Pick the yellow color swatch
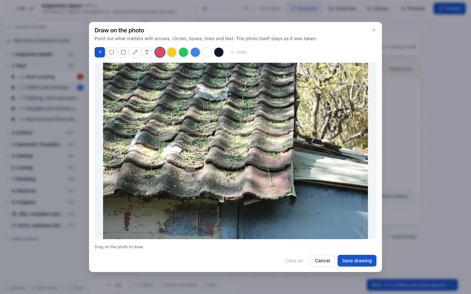The image size is (471, 294). tap(172, 52)
